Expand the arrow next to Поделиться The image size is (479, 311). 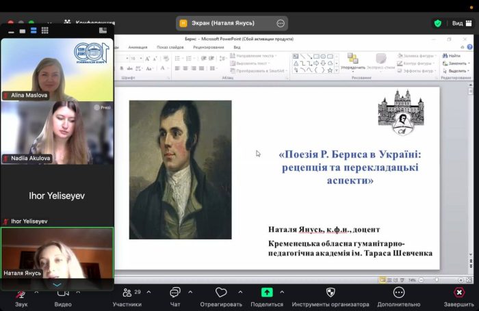coord(283,291)
